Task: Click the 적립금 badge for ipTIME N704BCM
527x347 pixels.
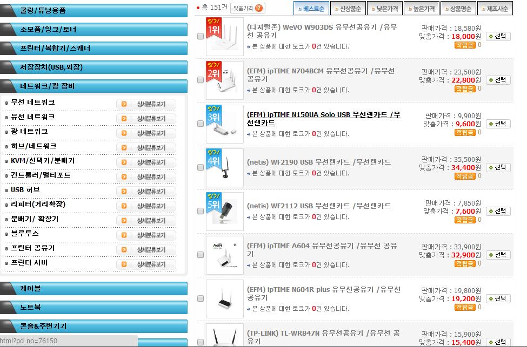Action: (x=464, y=89)
